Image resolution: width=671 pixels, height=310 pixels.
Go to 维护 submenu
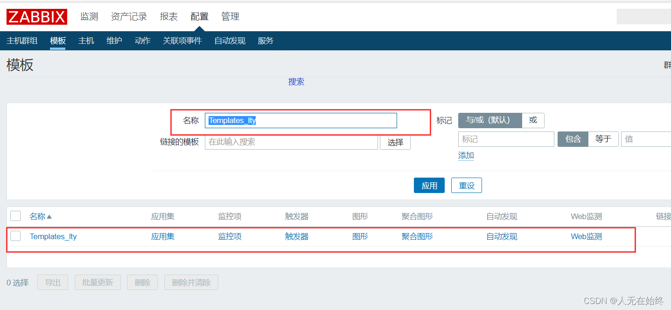pos(114,41)
